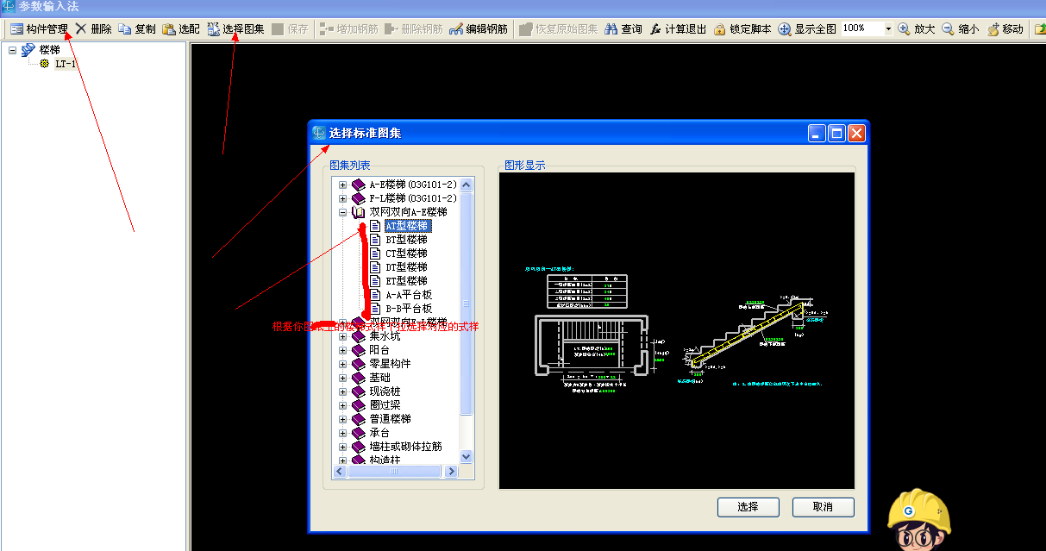Select CT型楼梯 in the atlas list
This screenshot has width=1046, height=551.
pos(406,254)
